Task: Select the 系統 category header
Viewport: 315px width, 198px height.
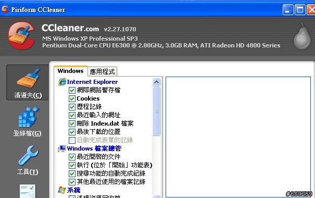Action: (73, 190)
